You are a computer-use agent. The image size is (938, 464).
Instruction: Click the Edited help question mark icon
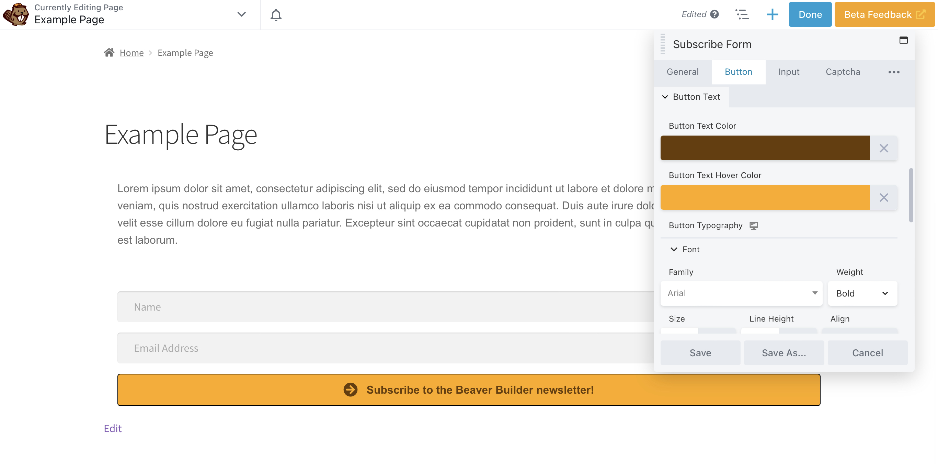714,14
